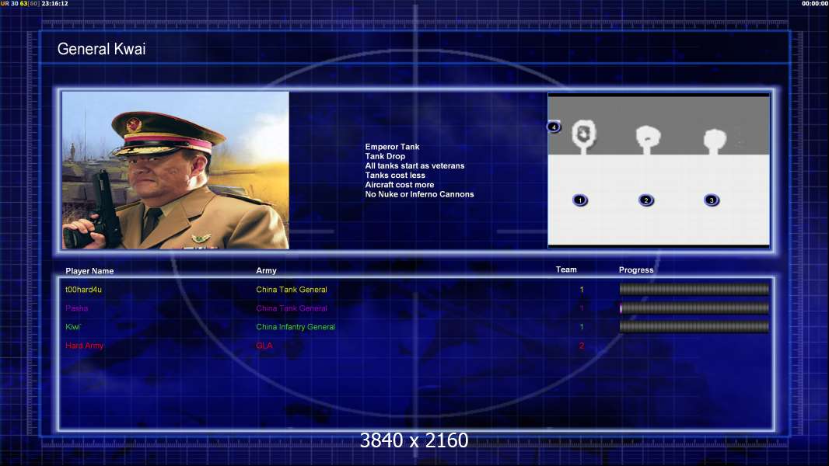Select player name Kiwi
Screen dimensions: 829x466
coord(72,327)
